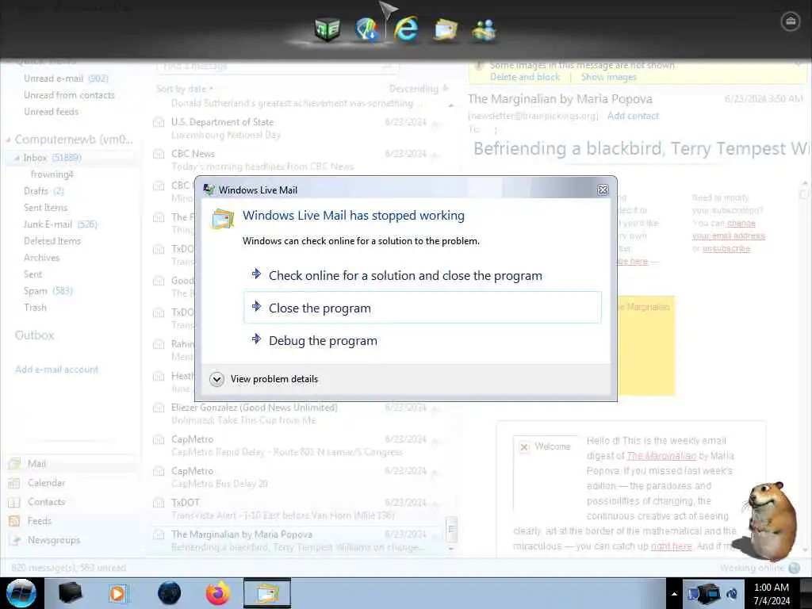Screen dimensions: 812x609
Task: Select Unread e-mail quick view
Action: [x=66, y=79]
